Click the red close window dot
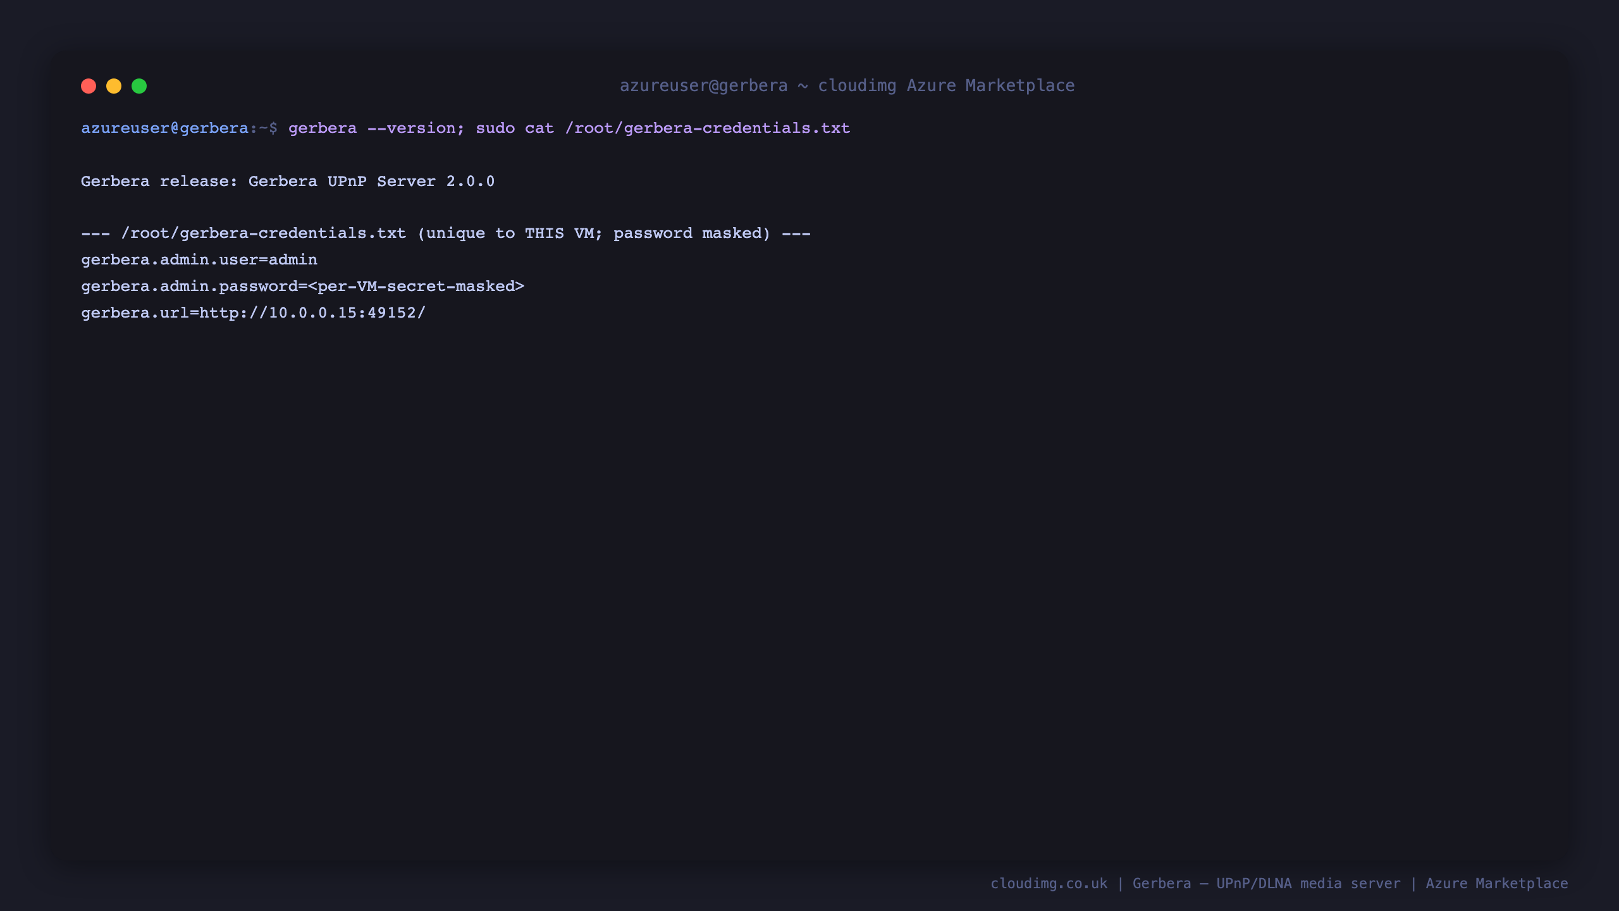Viewport: 1619px width, 911px height. coord(89,86)
